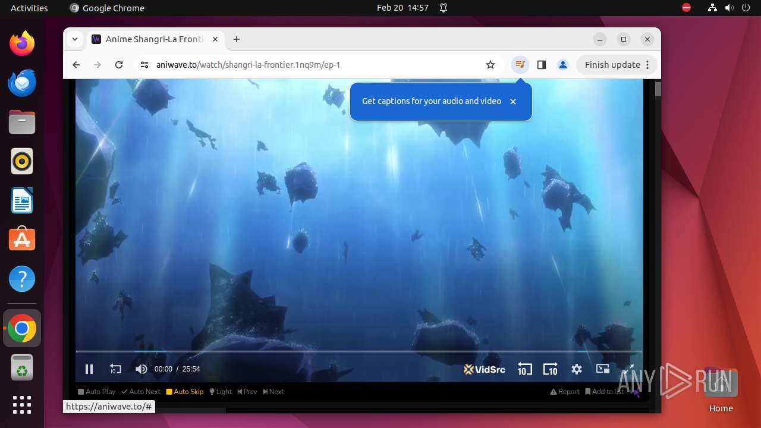Viewport: 761px width, 428px height.
Task: Launch Thunderbird mail from dock
Action: coord(22,83)
